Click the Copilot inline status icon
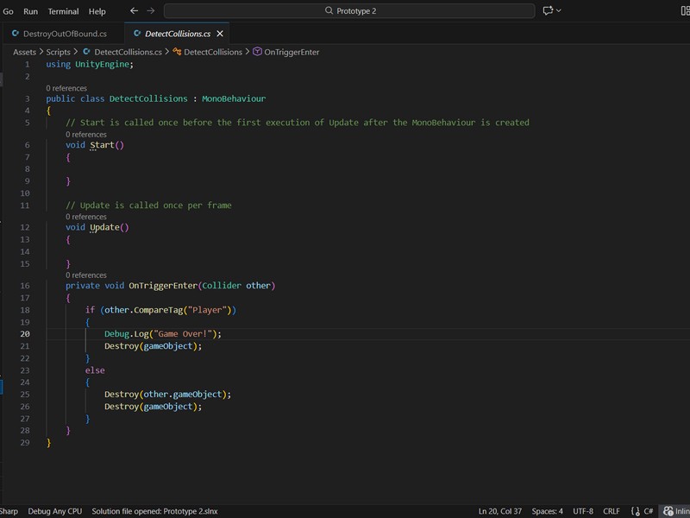690x518 pixels. [668, 511]
